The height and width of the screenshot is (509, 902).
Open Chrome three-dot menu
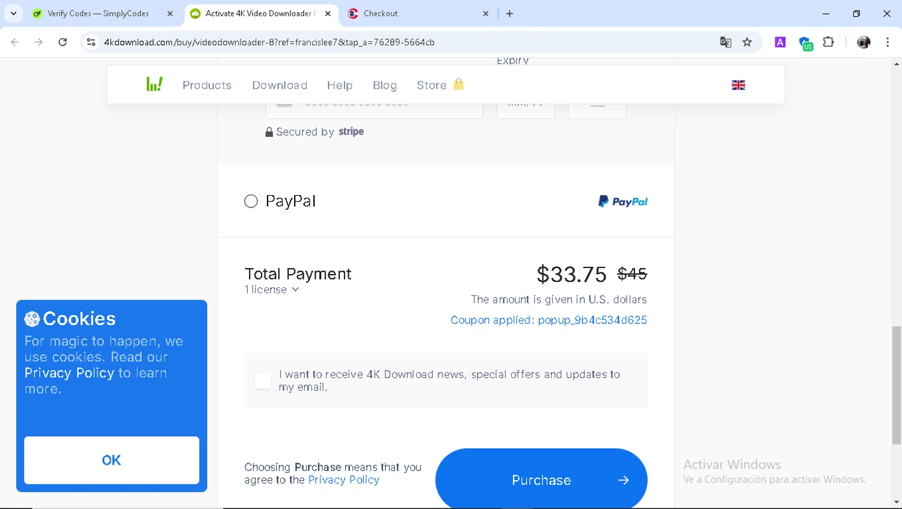[888, 42]
